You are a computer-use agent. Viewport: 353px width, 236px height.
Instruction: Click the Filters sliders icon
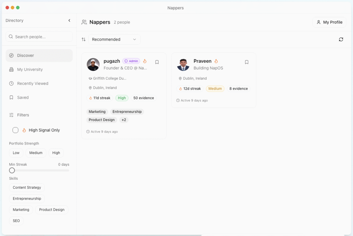point(11,115)
